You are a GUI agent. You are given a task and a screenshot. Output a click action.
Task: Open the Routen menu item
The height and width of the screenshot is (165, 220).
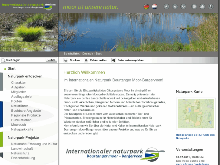16,101
